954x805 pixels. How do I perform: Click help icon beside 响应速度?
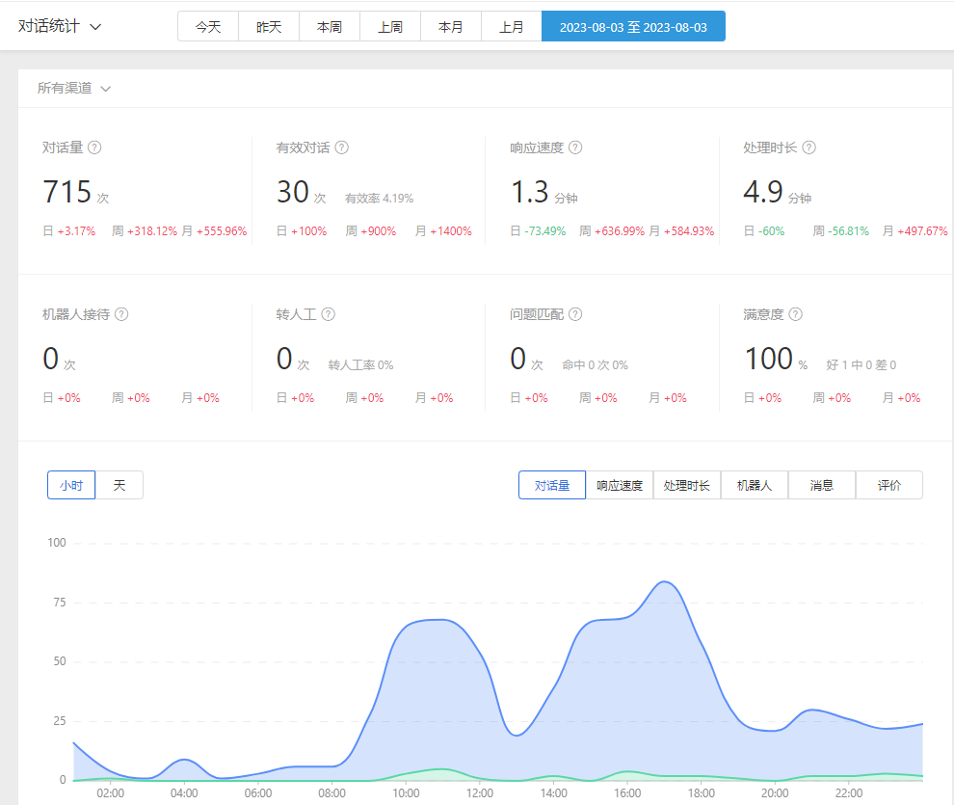tap(575, 148)
